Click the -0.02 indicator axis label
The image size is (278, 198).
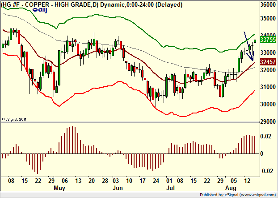point(266,171)
